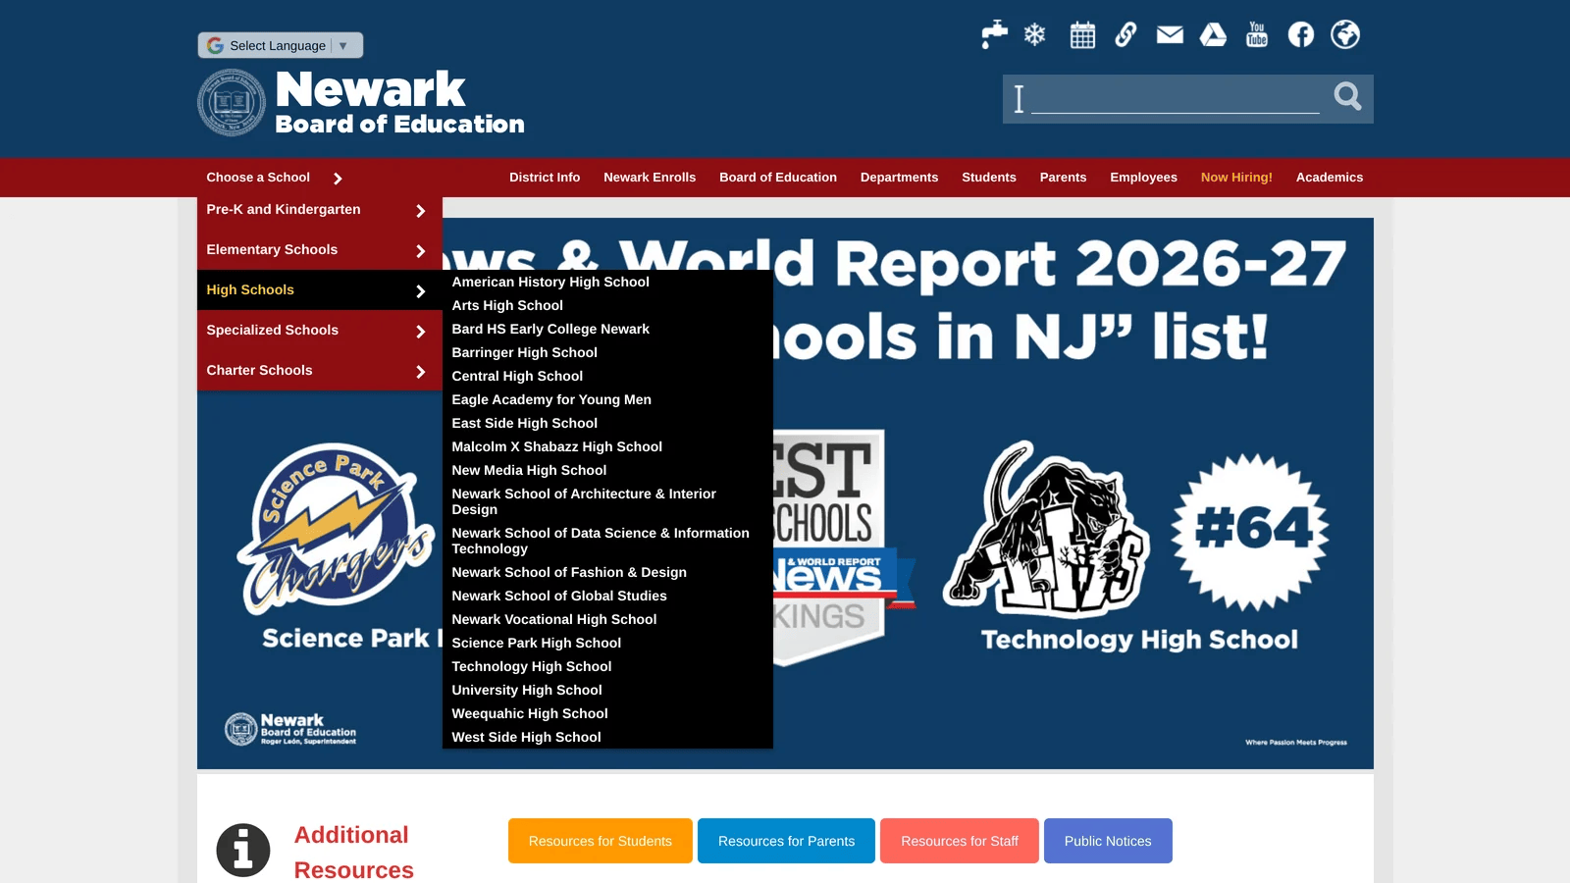Click into the site search field
The height and width of the screenshot is (883, 1570).
1175,97
